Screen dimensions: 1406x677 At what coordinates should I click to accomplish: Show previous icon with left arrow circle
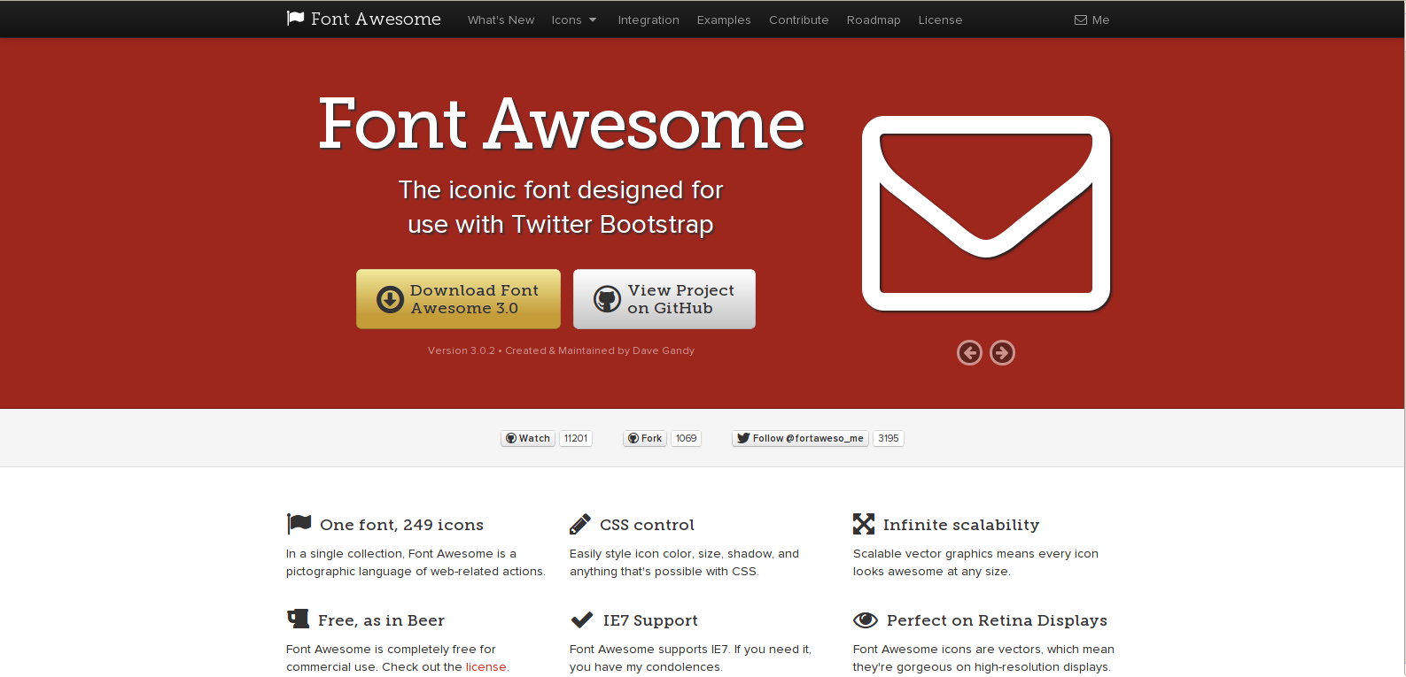[969, 352]
